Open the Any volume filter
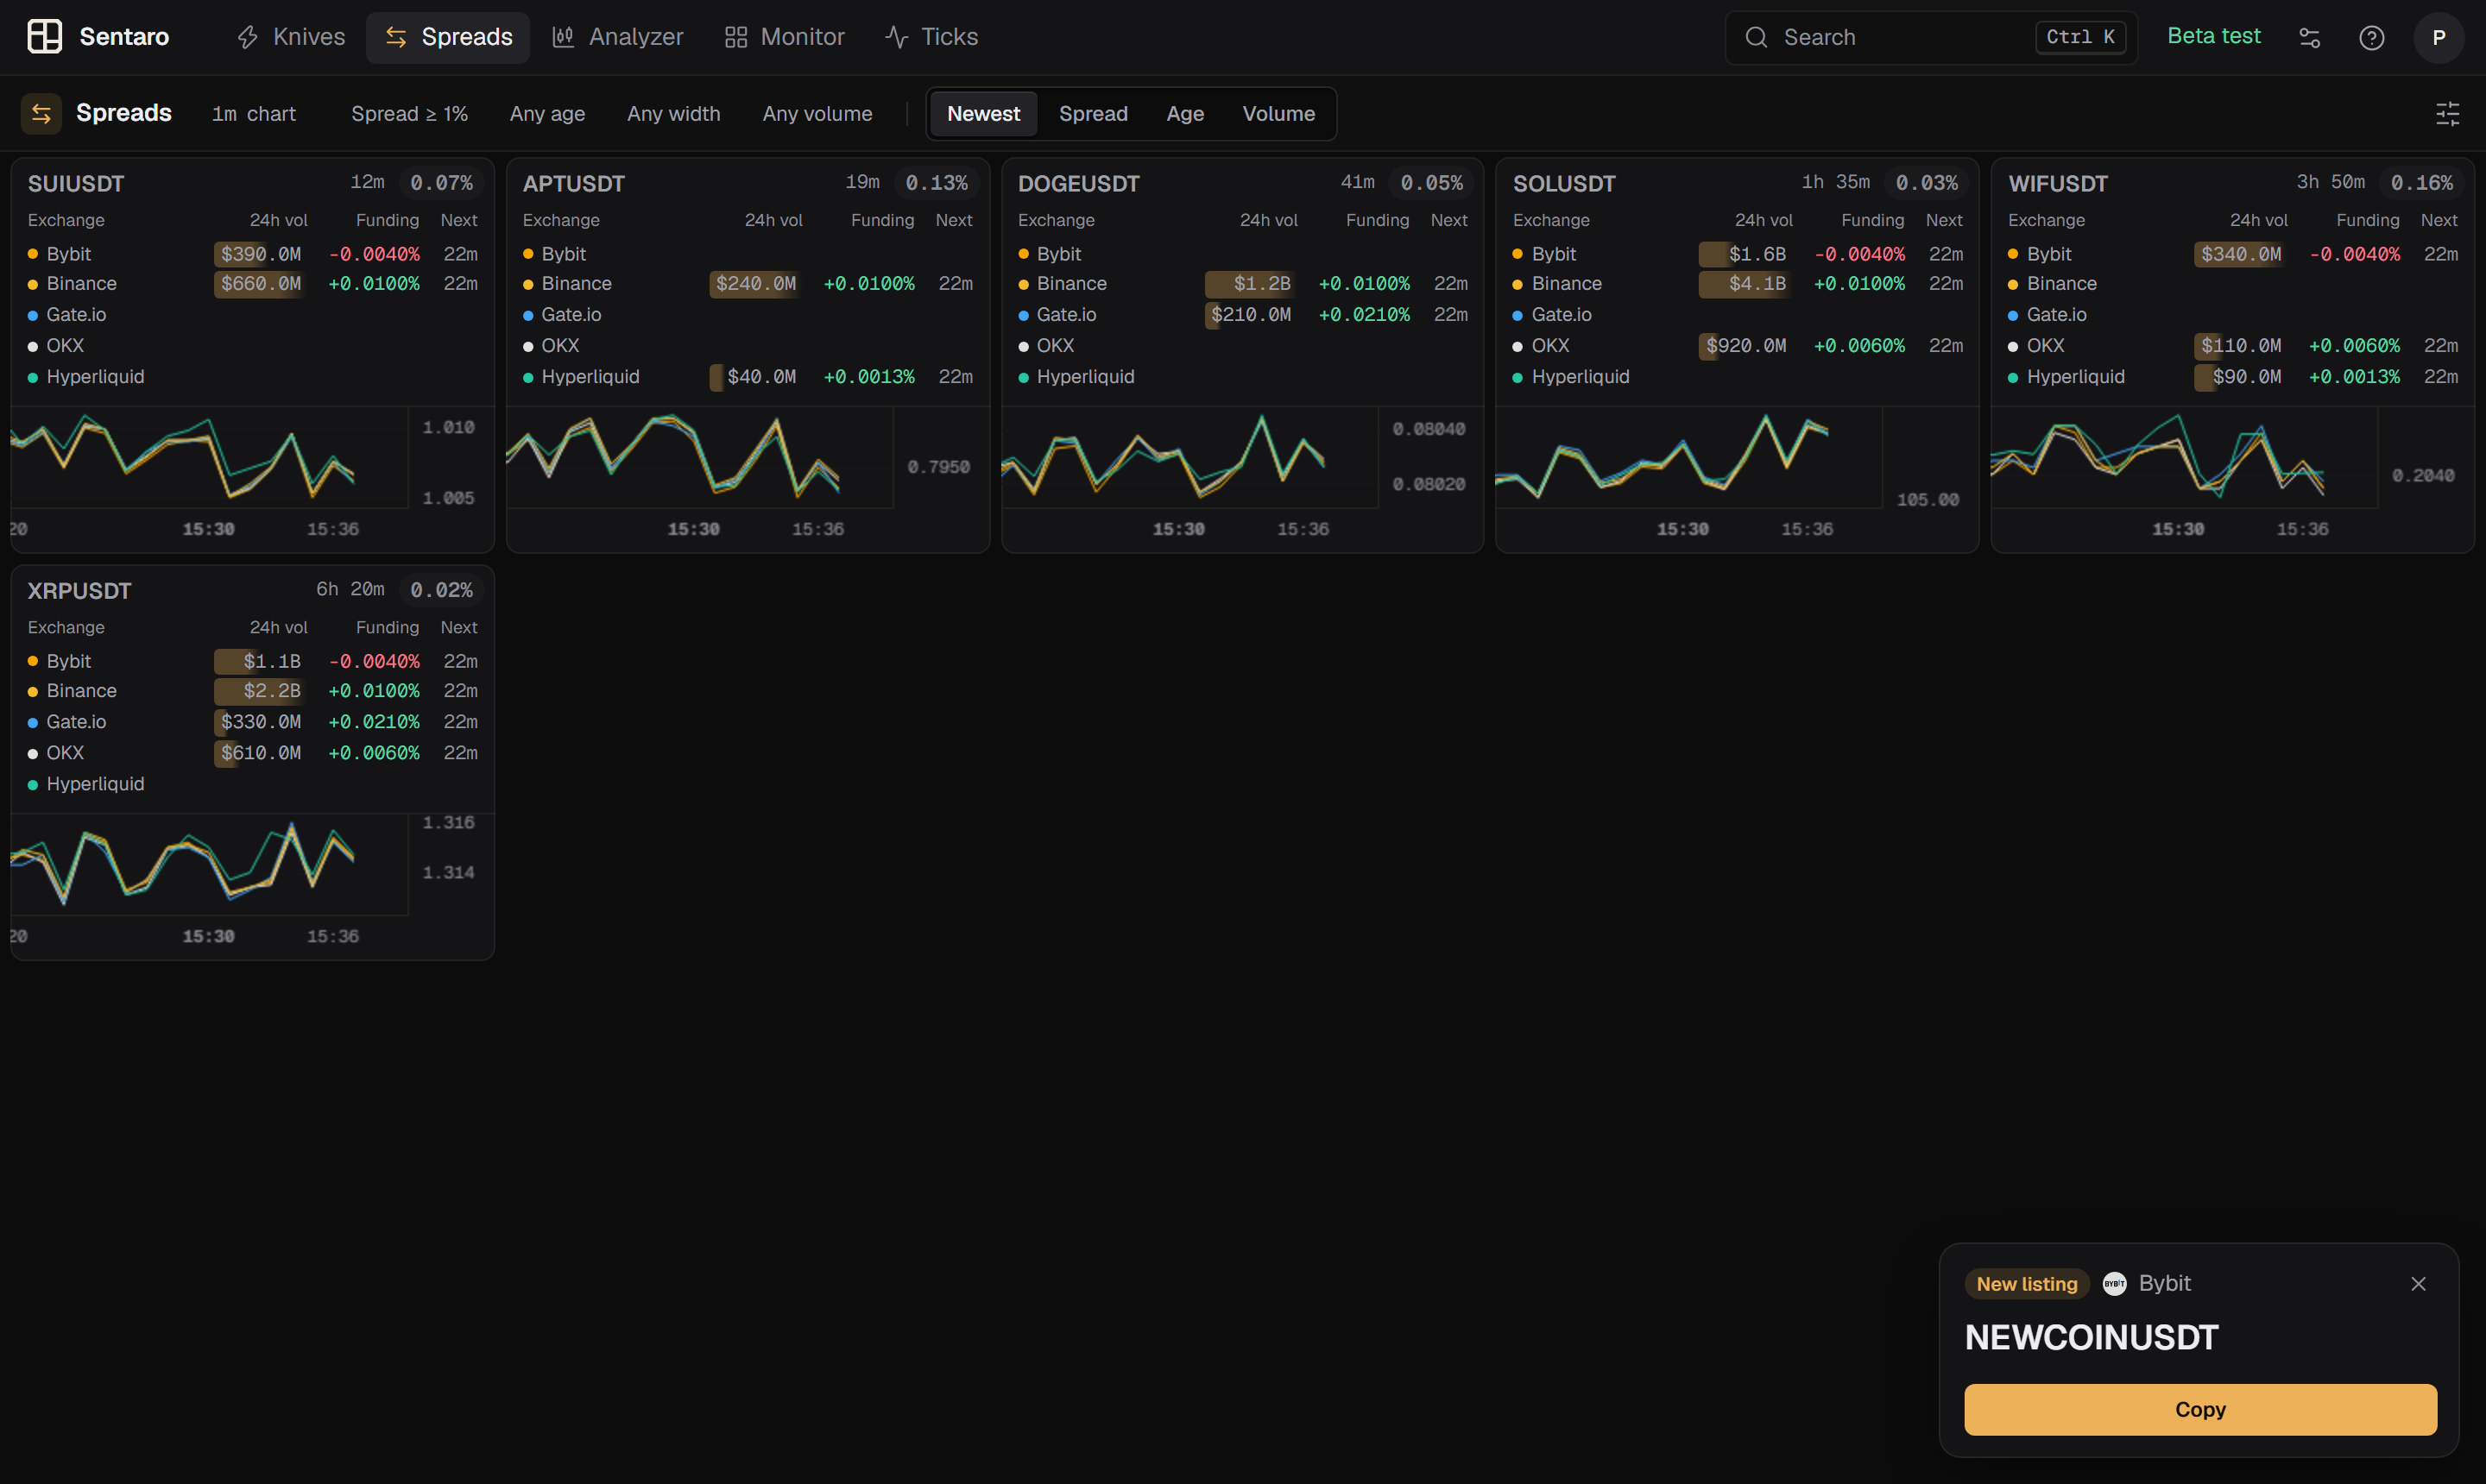 tap(817, 114)
